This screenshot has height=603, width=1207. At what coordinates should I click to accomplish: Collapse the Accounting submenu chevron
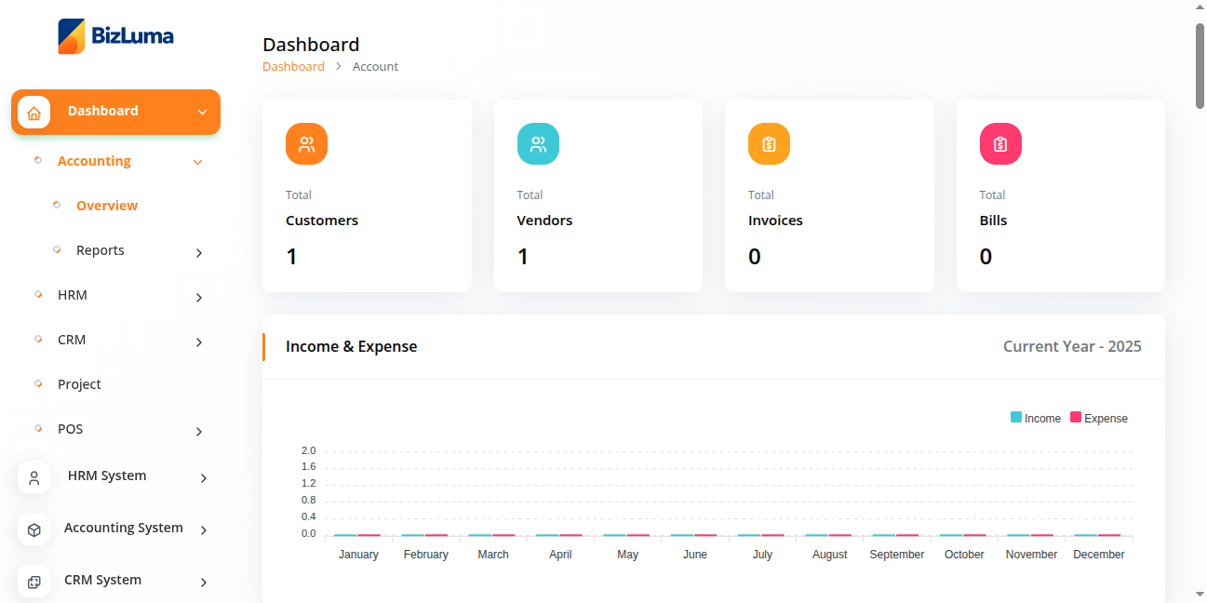point(197,162)
